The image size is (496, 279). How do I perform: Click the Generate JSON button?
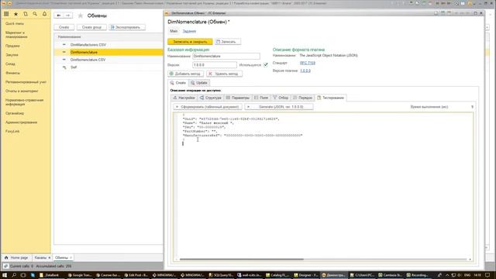tap(279, 107)
